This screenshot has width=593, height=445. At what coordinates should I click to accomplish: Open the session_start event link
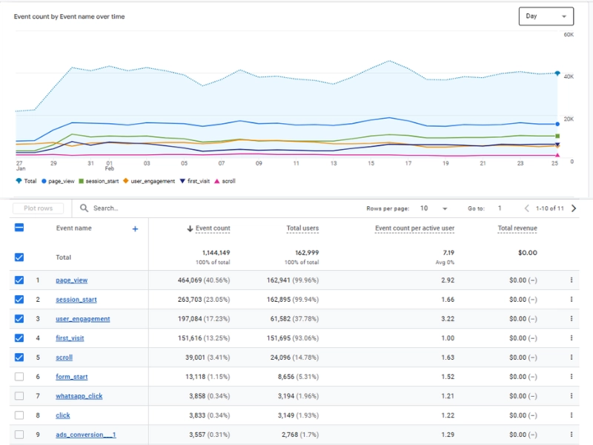(76, 300)
